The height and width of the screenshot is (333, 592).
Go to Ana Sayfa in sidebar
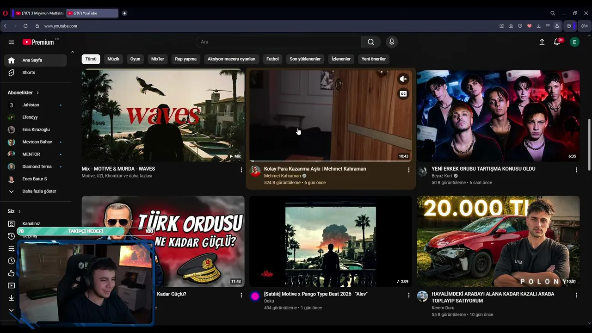[x=36, y=61]
